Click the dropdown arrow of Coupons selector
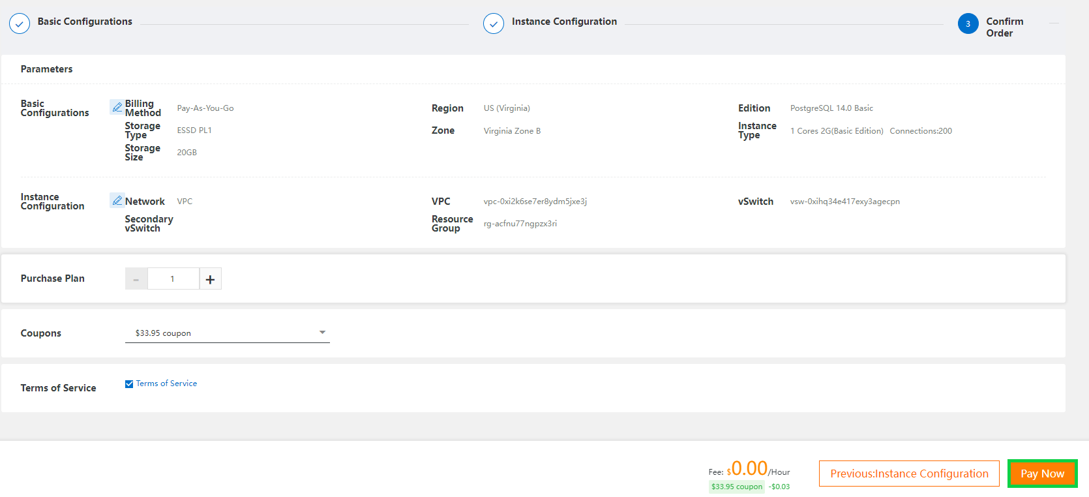The image size is (1089, 497). (322, 333)
